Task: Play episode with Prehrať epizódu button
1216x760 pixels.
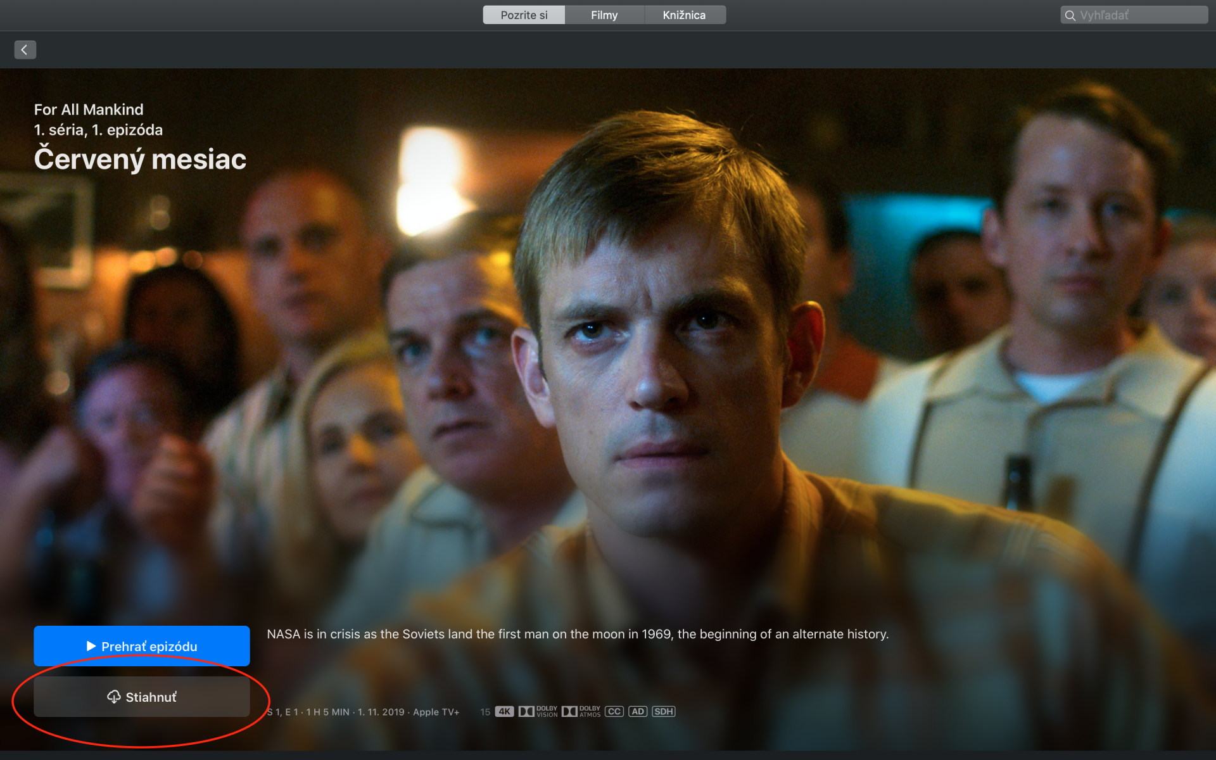Action: pos(142,646)
